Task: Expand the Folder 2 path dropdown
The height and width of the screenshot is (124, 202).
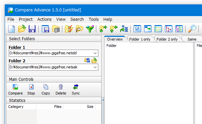Action: tap(95, 67)
